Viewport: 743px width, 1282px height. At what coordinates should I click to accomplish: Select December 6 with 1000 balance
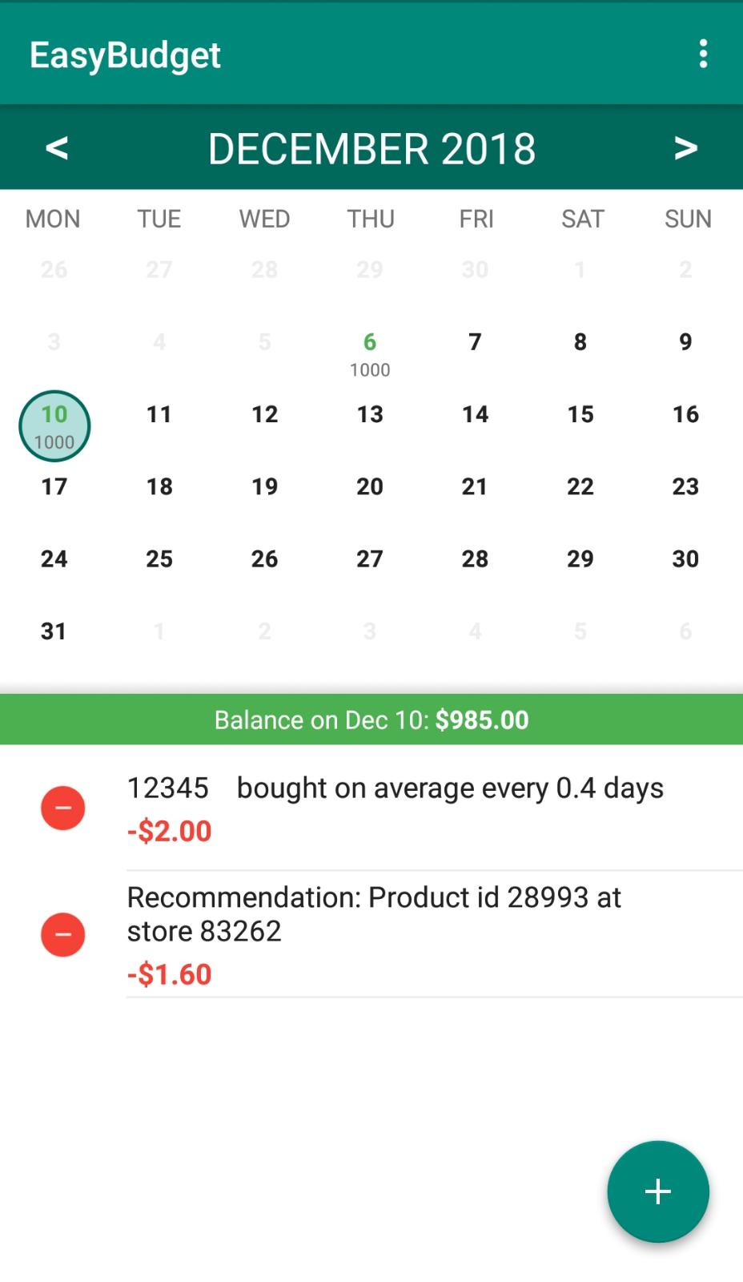[370, 353]
